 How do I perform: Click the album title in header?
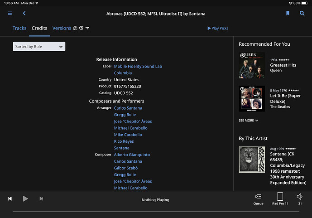(156, 14)
